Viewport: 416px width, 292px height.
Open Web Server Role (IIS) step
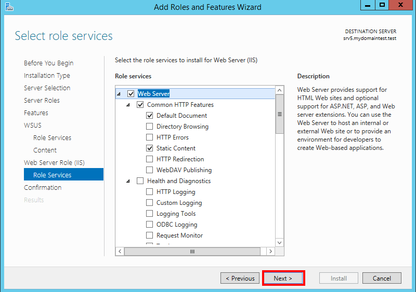point(54,162)
